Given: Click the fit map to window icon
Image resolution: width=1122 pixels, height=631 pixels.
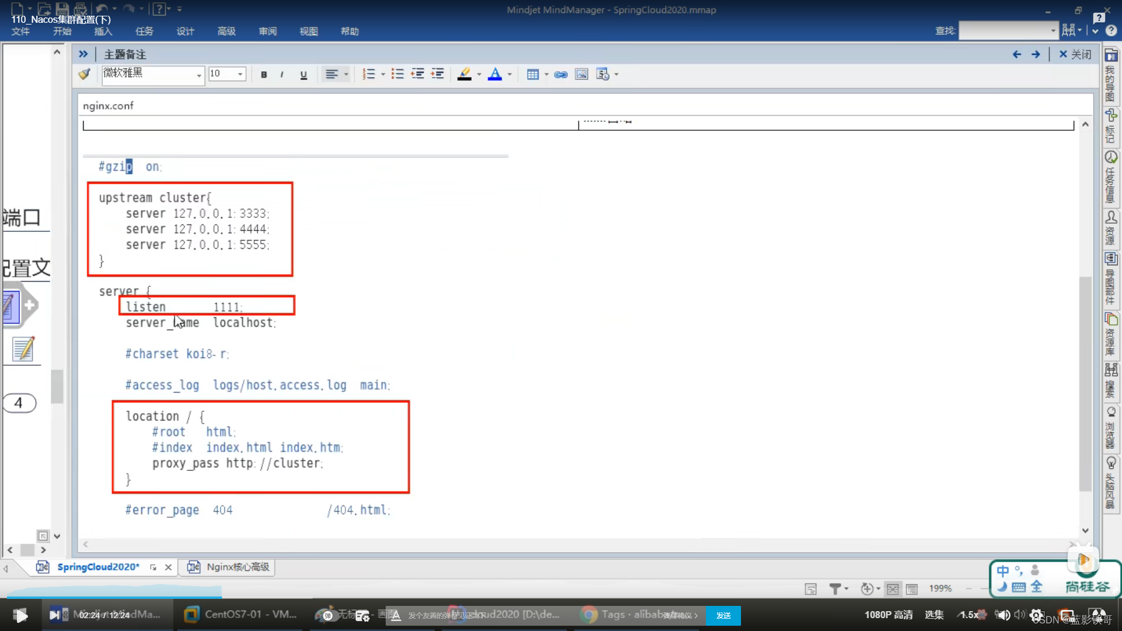Looking at the screenshot, I should point(893,589).
